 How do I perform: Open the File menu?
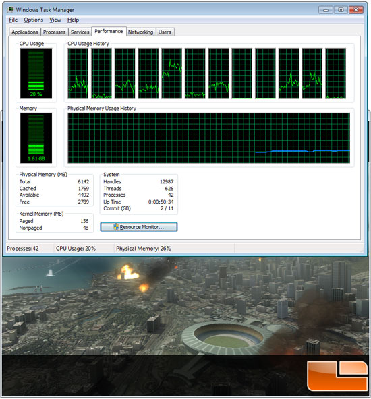[x=13, y=20]
